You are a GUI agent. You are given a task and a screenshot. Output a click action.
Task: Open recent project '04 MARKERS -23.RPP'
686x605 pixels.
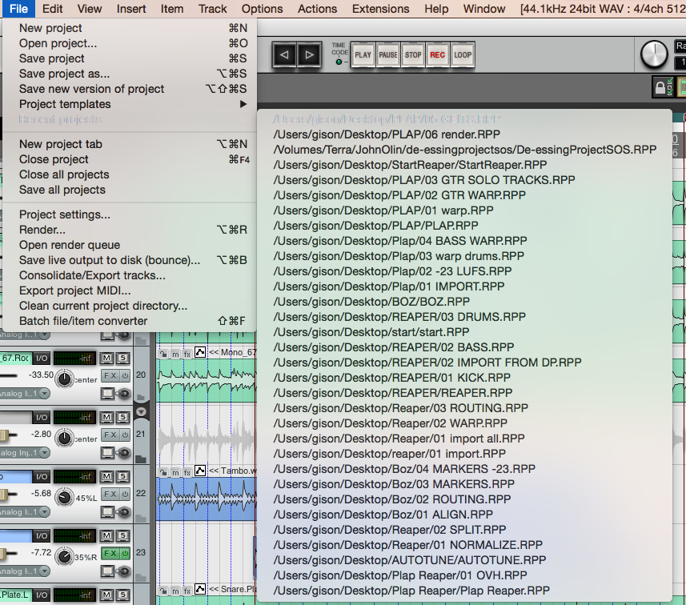coord(464,469)
